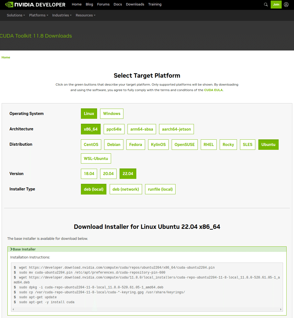Select ppc64le architecture
Viewport: 294px width, 318px height.
click(114, 129)
